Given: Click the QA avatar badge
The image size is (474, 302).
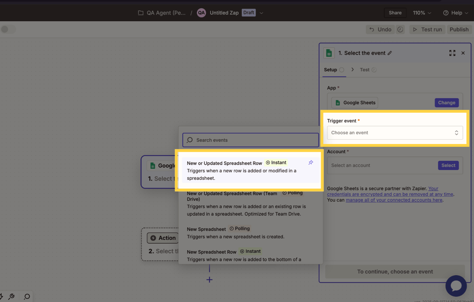Looking at the screenshot, I should (201, 13).
